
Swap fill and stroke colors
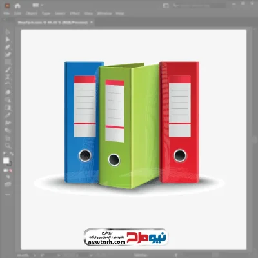pyautogui.click(x=11, y=154)
